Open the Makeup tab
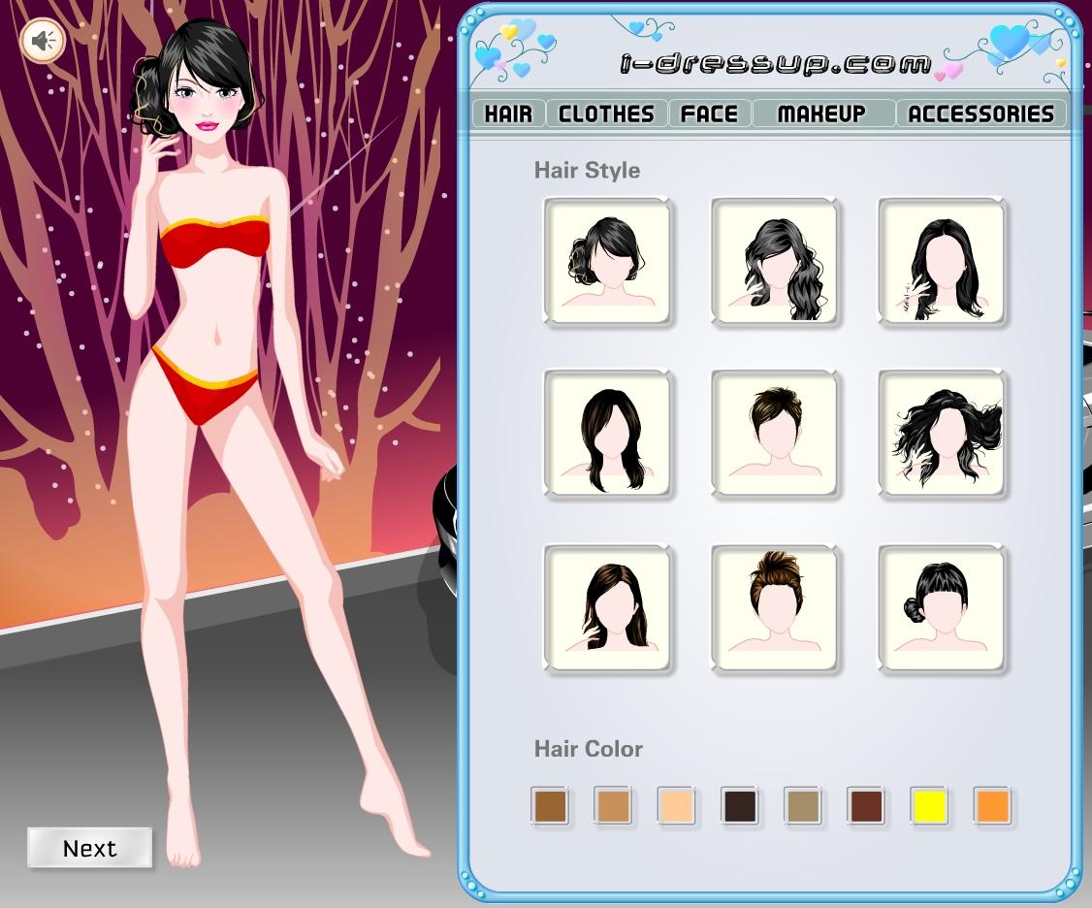The height and width of the screenshot is (908, 1092). tap(821, 113)
